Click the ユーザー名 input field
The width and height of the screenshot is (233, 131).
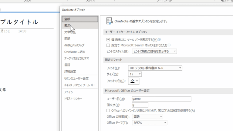(161, 99)
